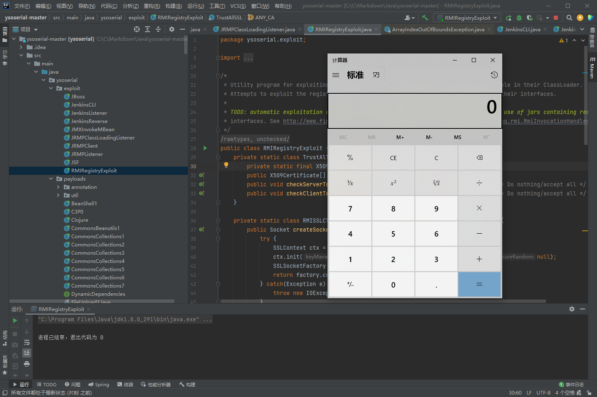The width and height of the screenshot is (597, 397).
Task: Switch to JenkinsCLI.java editor tab
Action: coord(522,29)
